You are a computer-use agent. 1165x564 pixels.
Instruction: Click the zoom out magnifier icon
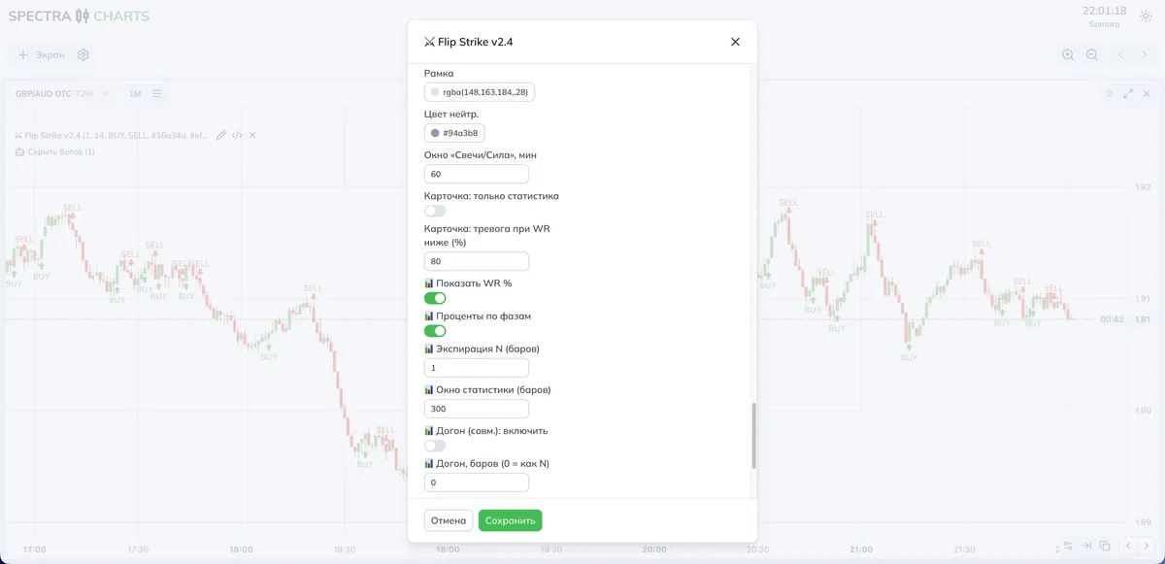(x=1092, y=55)
